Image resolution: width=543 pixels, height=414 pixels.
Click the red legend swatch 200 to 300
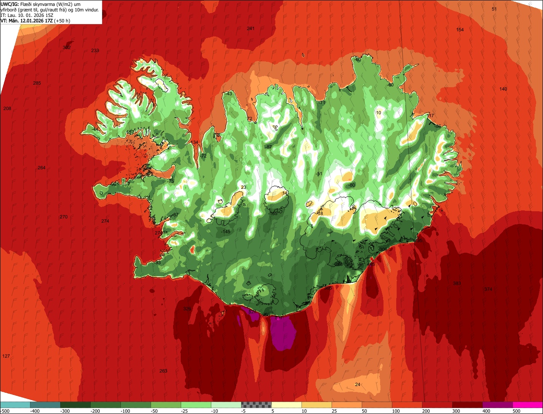437,405
